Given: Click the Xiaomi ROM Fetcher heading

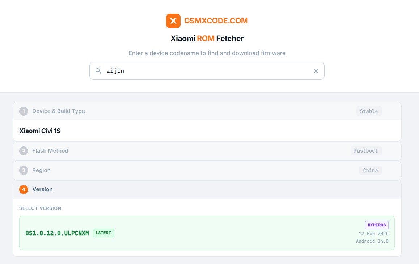Looking at the screenshot, I should click(x=207, y=38).
